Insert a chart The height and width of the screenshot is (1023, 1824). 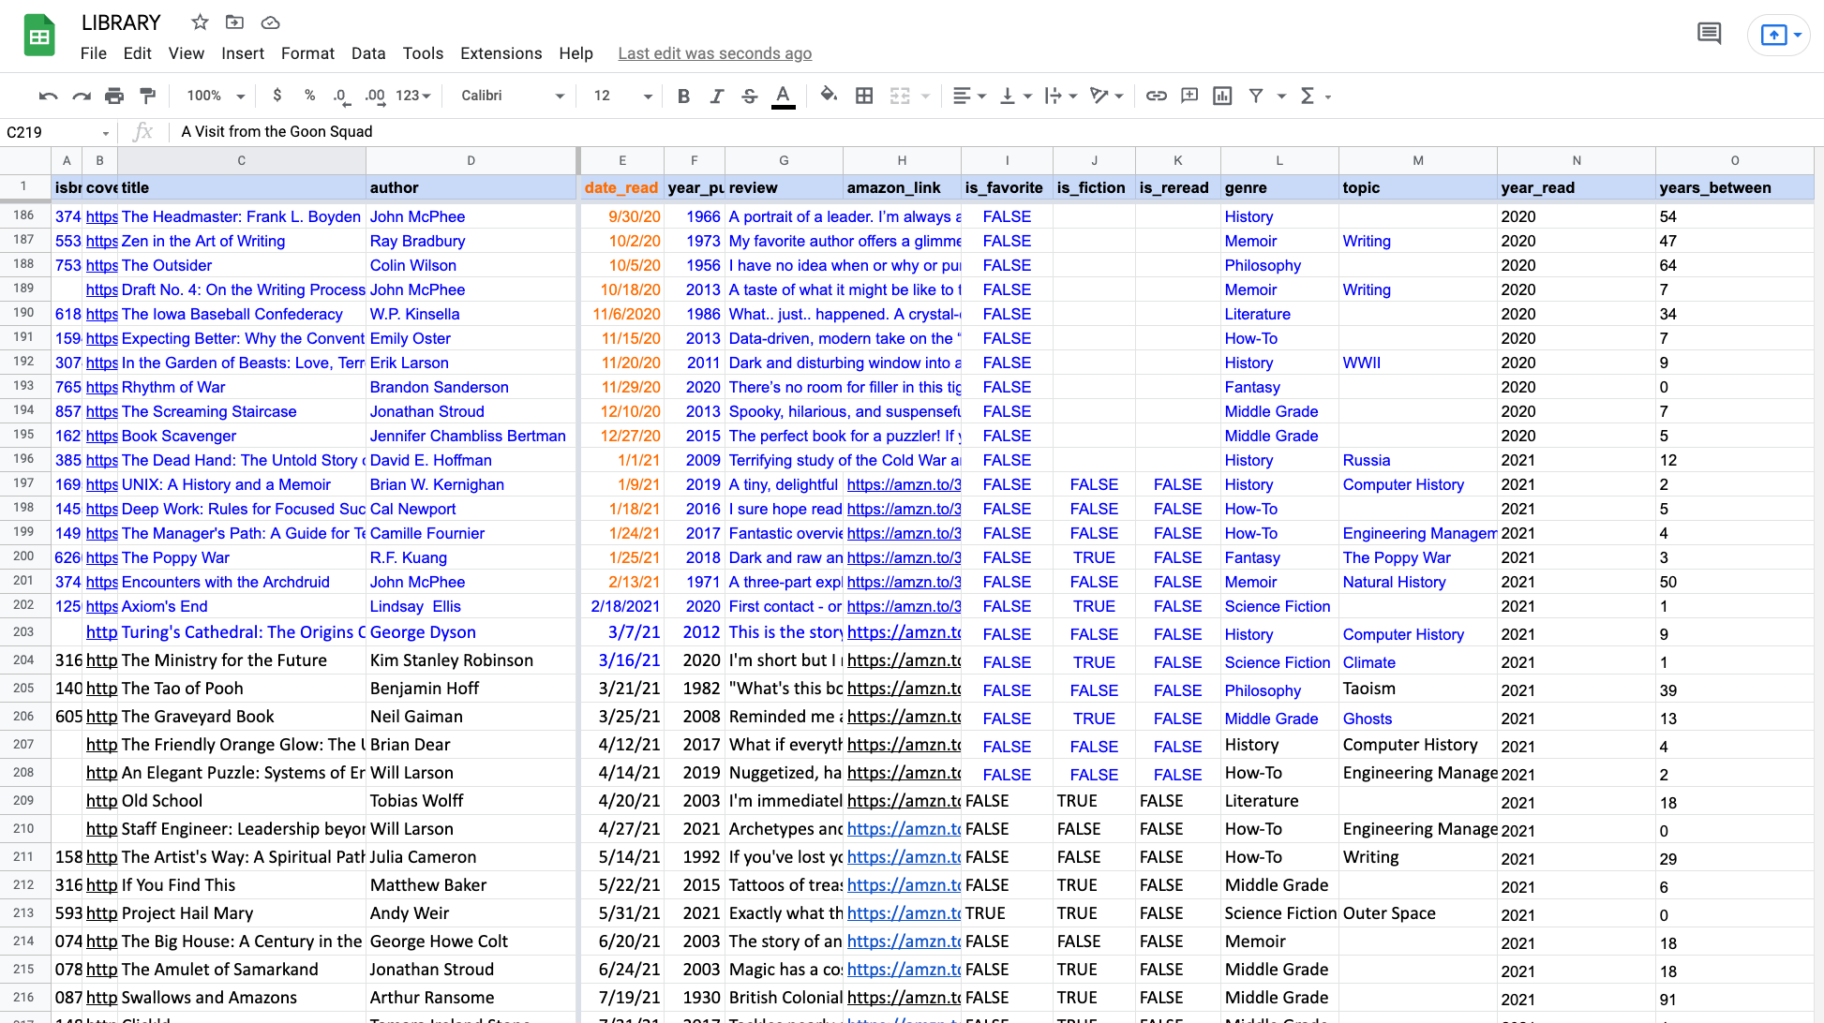(1221, 96)
